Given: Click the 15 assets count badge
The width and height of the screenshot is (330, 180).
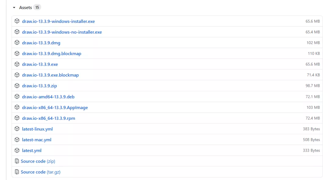Looking at the screenshot, I should point(37,7).
